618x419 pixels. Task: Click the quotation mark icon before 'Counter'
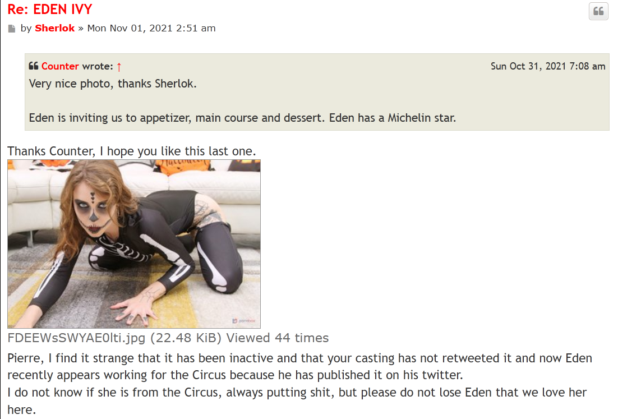click(34, 66)
